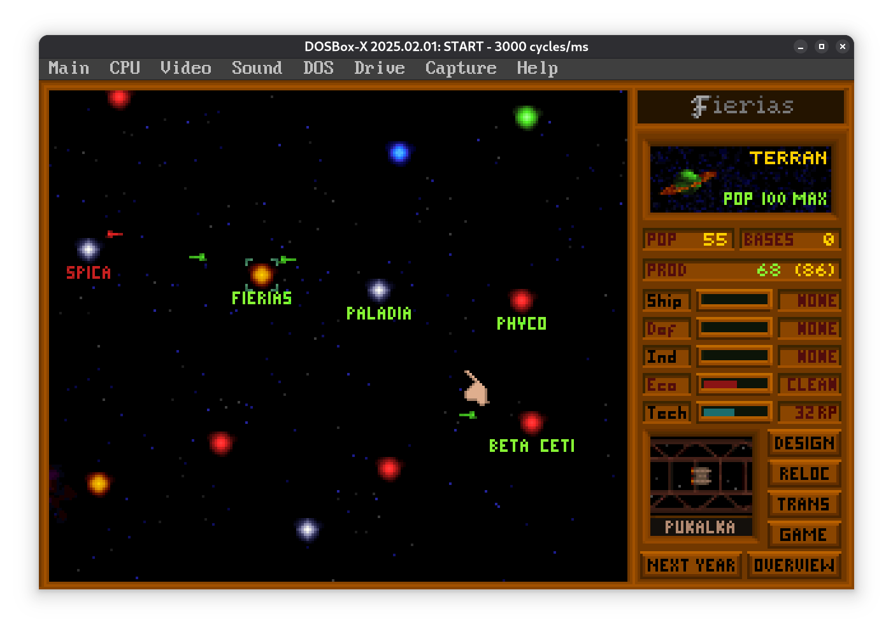
Task: Adjust the Eco spending slider
Action: [734, 384]
